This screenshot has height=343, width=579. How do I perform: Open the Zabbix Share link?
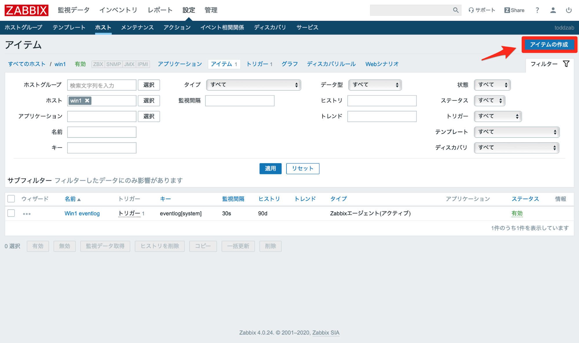pyautogui.click(x=514, y=10)
